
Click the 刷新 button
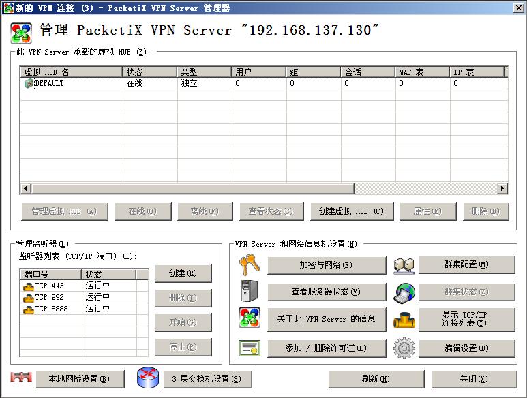coord(376,379)
